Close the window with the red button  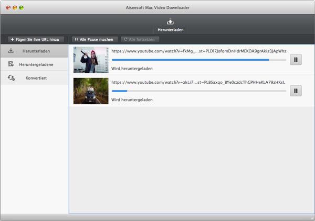click(x=8, y=8)
